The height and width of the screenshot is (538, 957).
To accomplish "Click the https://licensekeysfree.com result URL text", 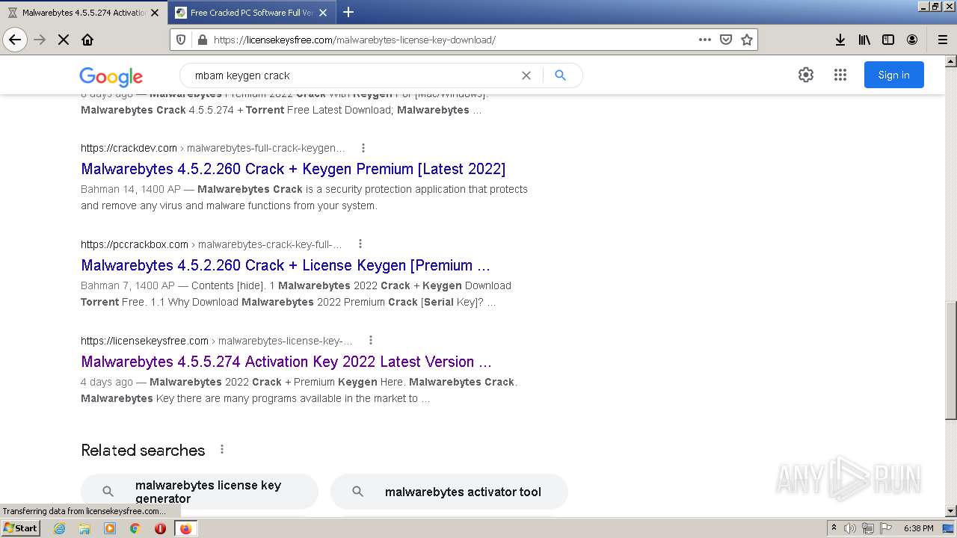I will point(144,341).
